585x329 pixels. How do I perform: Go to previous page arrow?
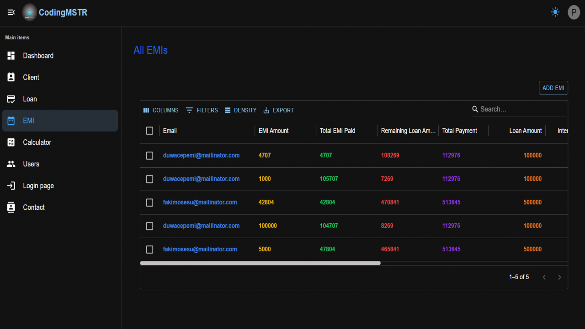tap(544, 277)
